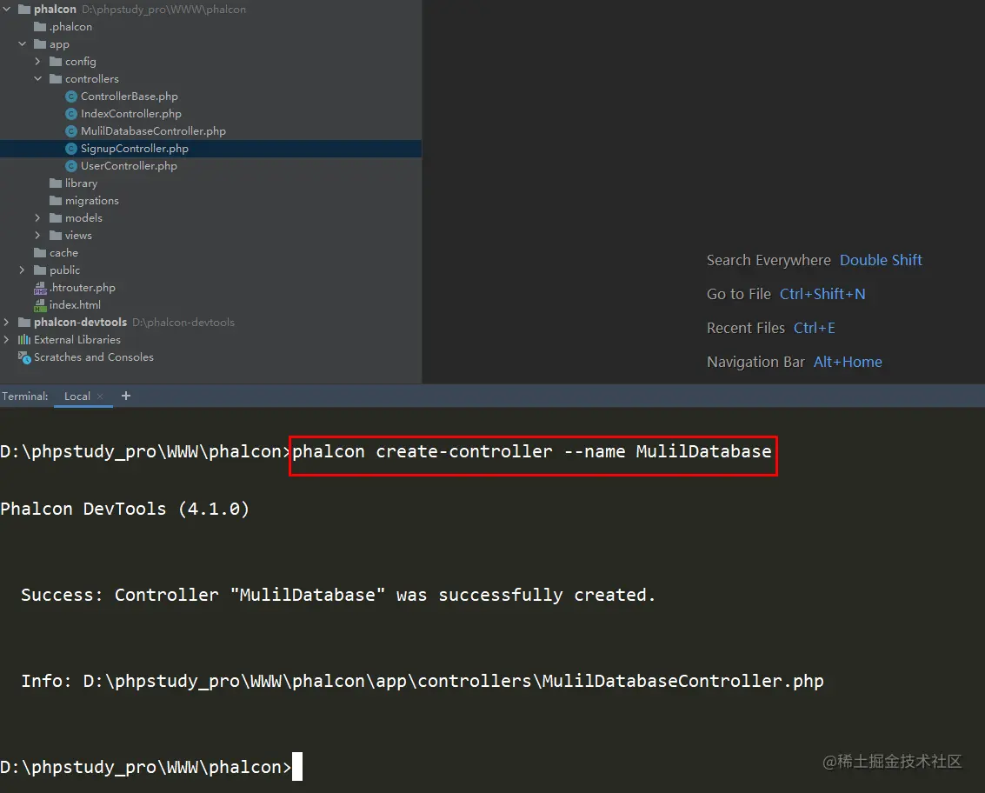Click the Phalcon DevTools (4.1.0) output line
This screenshot has height=793, width=985.
pyautogui.click(x=124, y=509)
